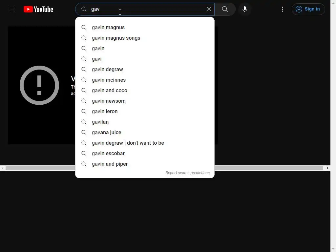The image size is (336, 252).
Task: Click magnifier icon beside 'gavin magnus'
Action: point(84,28)
